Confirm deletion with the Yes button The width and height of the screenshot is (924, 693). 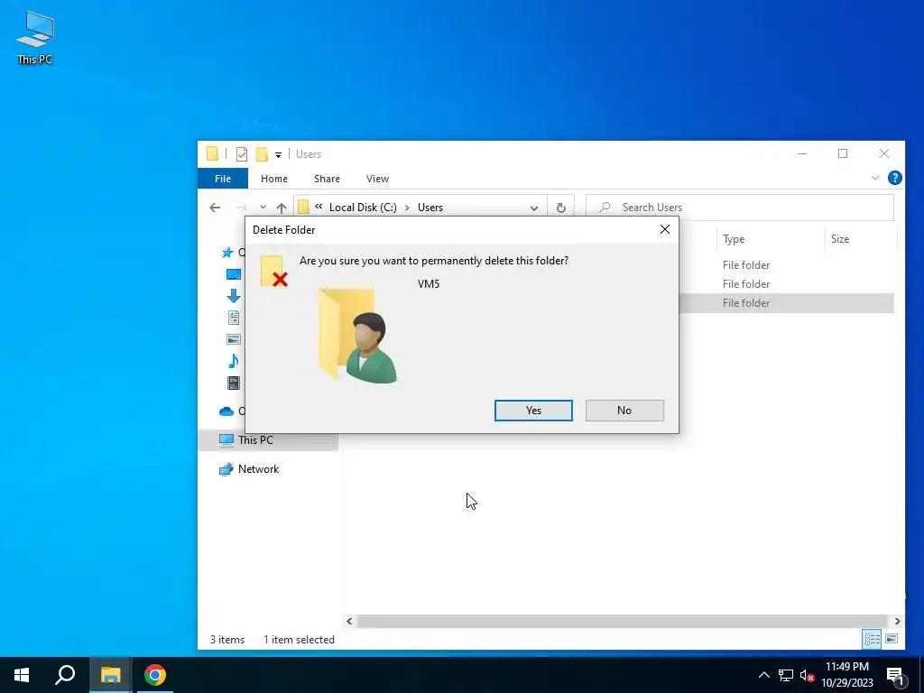(x=533, y=411)
